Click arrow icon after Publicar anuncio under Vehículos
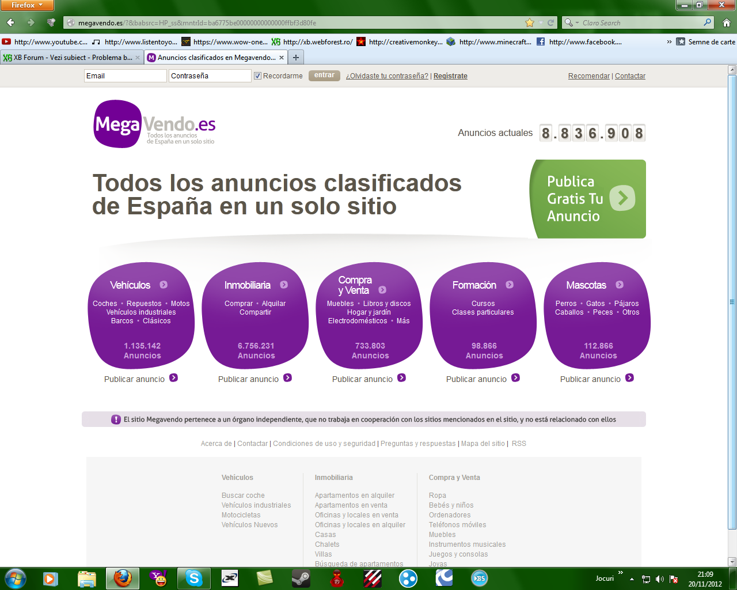The height and width of the screenshot is (590, 737). coord(173,378)
